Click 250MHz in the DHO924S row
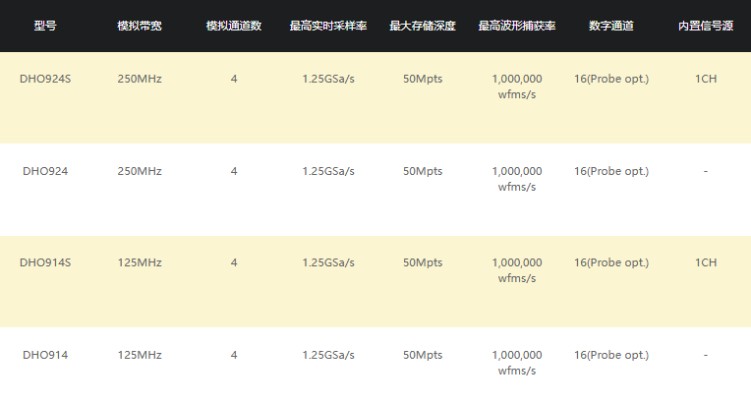The height and width of the screenshot is (403, 751). pyautogui.click(x=140, y=79)
